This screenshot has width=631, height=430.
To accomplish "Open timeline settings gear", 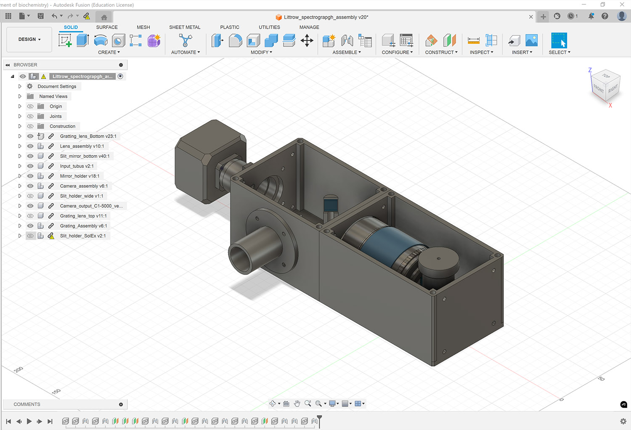I will click(623, 421).
